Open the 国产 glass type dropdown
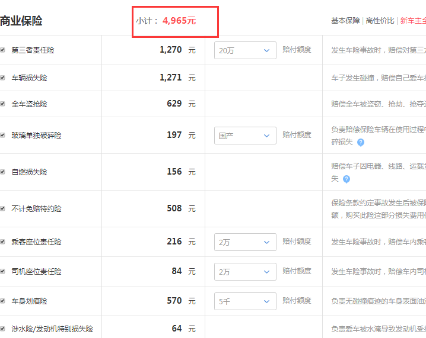Image resolution: width=426 pixels, height=338 pixels. coord(245,136)
